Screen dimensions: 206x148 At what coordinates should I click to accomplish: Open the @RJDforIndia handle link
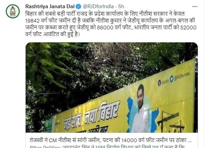pos(98,6)
